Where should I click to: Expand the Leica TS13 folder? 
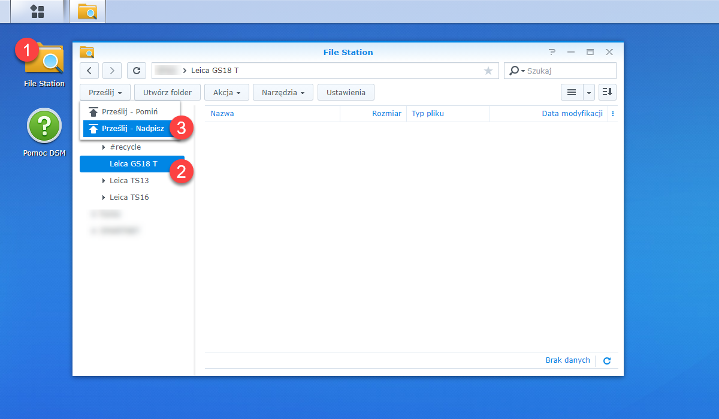(x=104, y=180)
